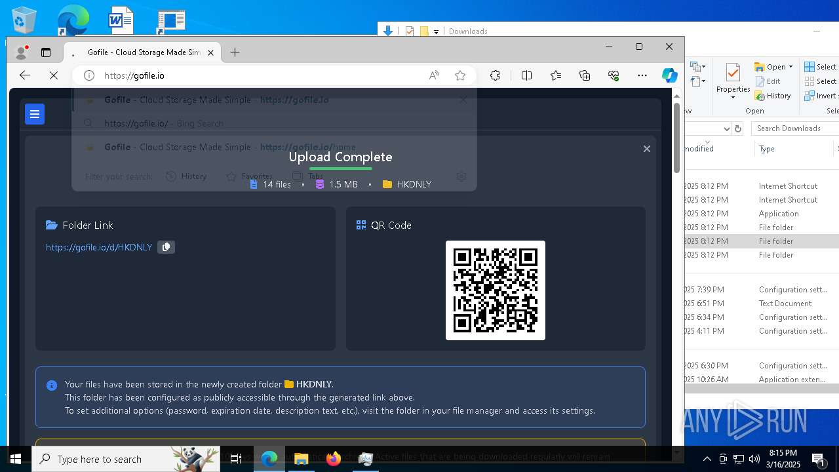
Task: Toggle Edge split screen
Action: click(526, 75)
